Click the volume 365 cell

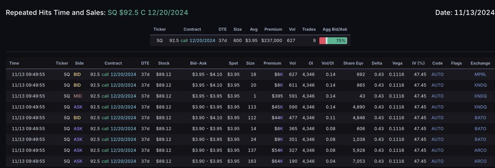pos(294,128)
